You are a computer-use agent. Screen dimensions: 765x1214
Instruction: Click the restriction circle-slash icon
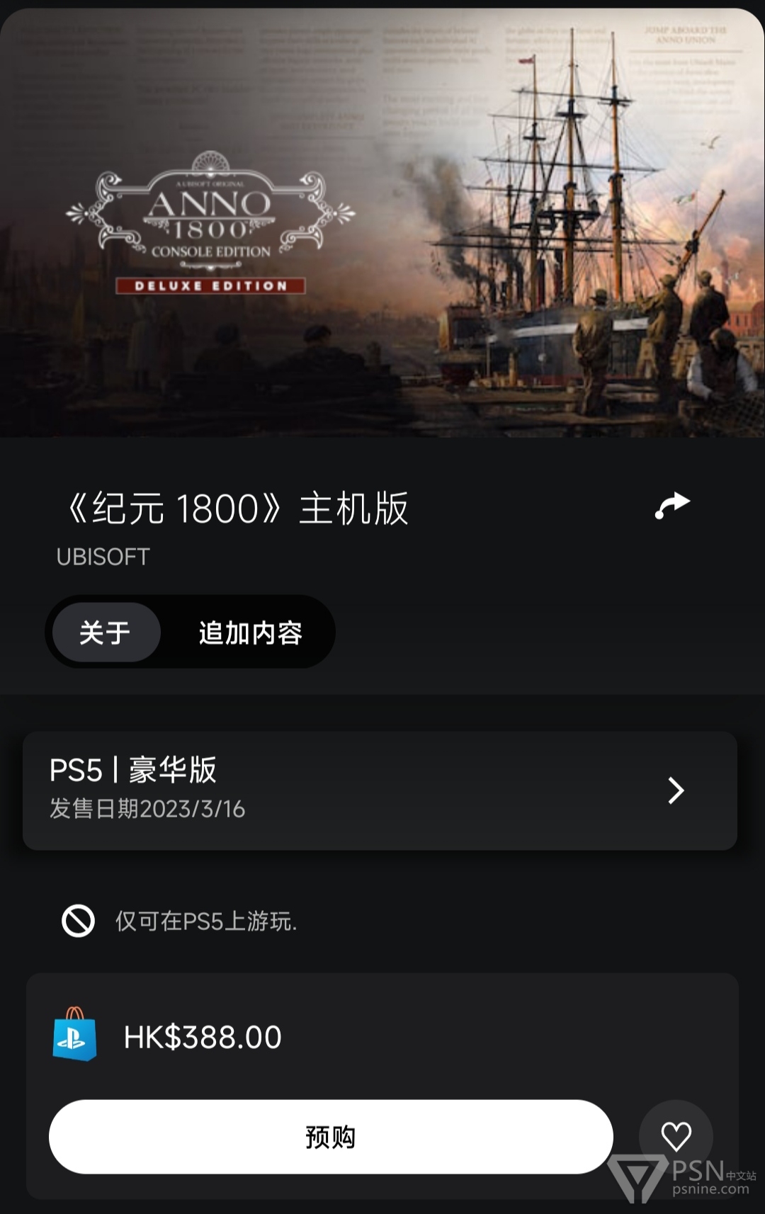point(78,921)
